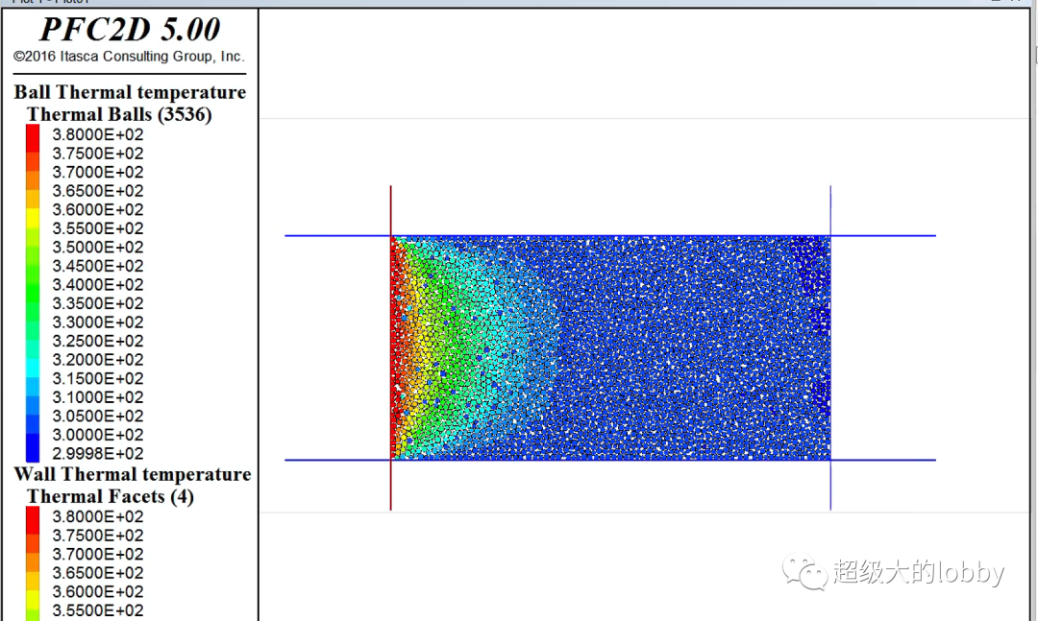Click the ©2016 Itasca Consulting Group copyright line
The height and width of the screenshot is (621, 1038).
pyautogui.click(x=129, y=57)
